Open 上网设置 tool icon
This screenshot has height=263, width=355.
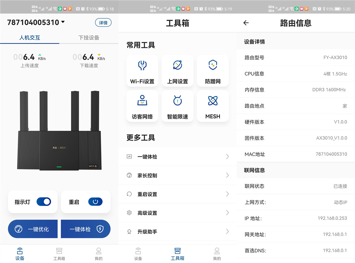(177, 65)
